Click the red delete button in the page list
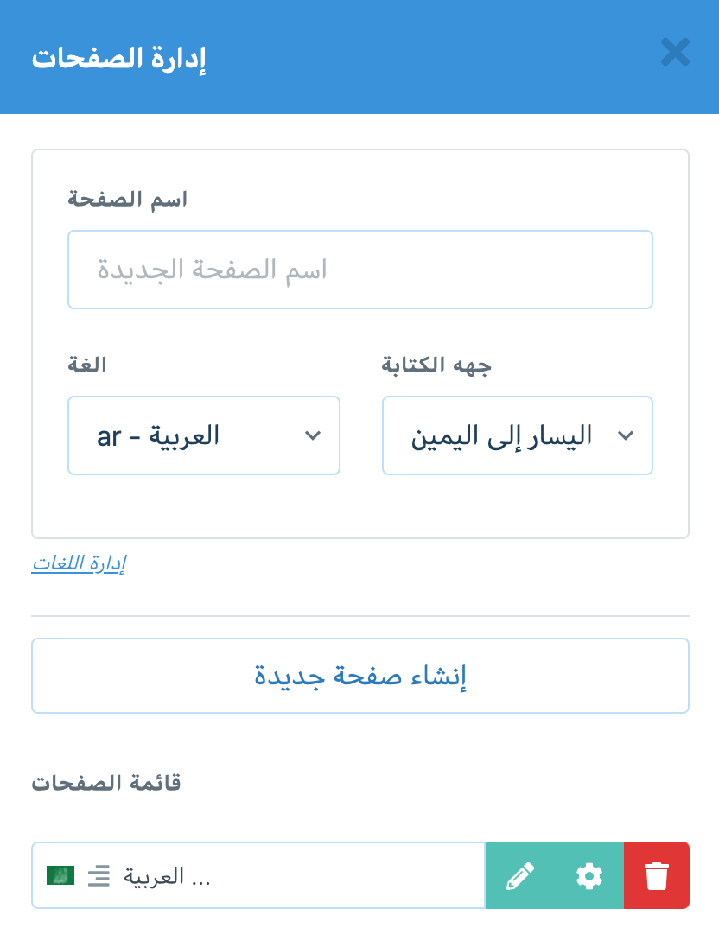The image size is (719, 928). pos(657,875)
